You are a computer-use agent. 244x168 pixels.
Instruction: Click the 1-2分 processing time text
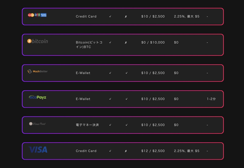pos(211,99)
